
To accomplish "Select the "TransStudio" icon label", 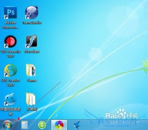I will 32,23.
